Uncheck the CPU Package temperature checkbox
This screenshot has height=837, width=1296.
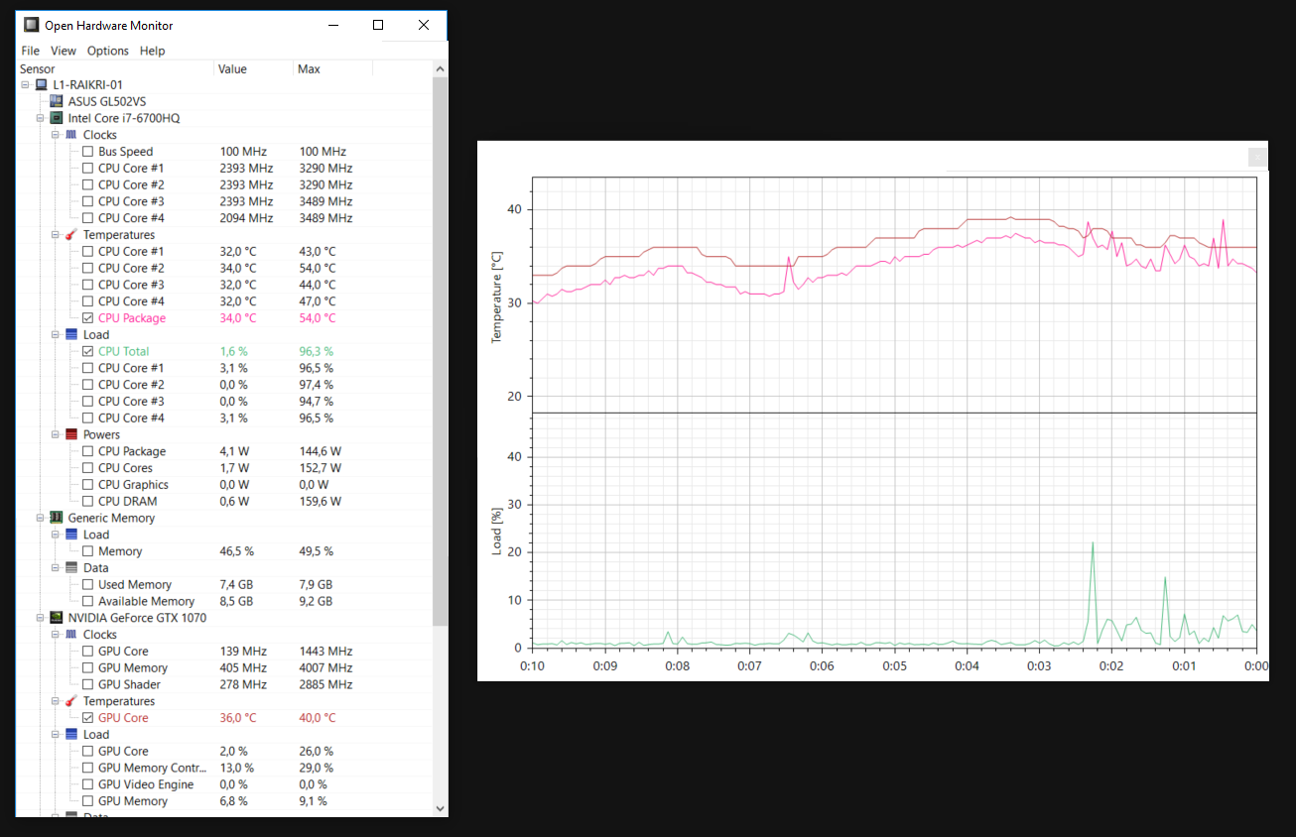coord(88,318)
